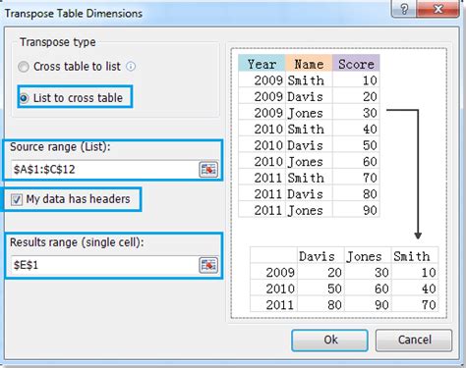
Task: Close the Transpose Table Dimensions dialog
Action: (x=437, y=9)
